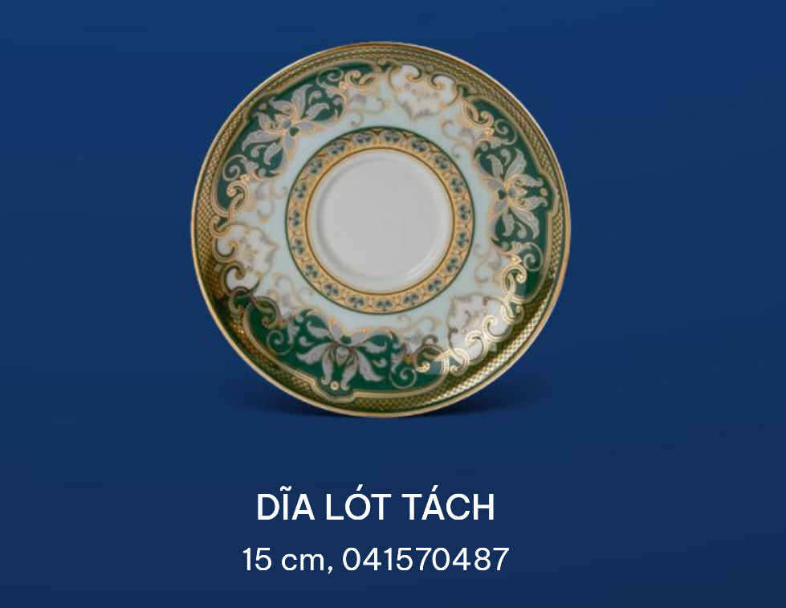The image size is (786, 608).
Task: Click the DĨA LÓT TÁCH product title
Action: pyautogui.click(x=376, y=507)
